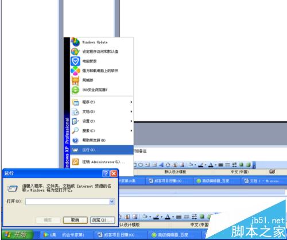The image size is (287, 240).
Task: Select the Oval tool in upper drawing toolbar
Action: click(x=141, y=165)
